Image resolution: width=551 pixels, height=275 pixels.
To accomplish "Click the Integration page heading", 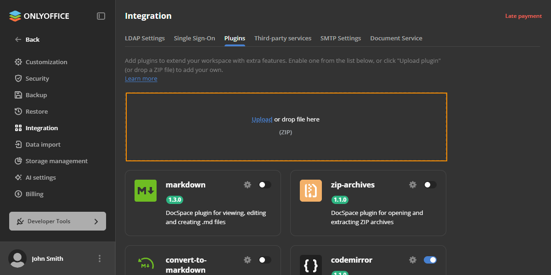I will coord(148,16).
